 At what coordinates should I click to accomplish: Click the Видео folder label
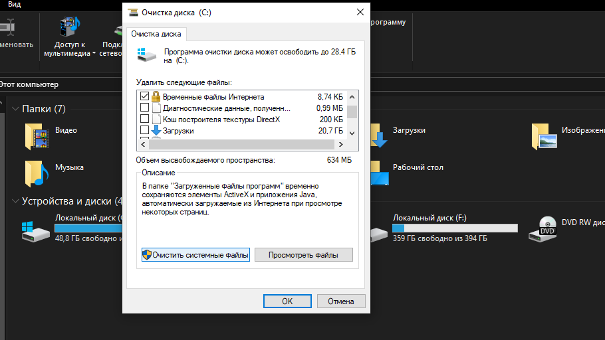click(x=66, y=130)
